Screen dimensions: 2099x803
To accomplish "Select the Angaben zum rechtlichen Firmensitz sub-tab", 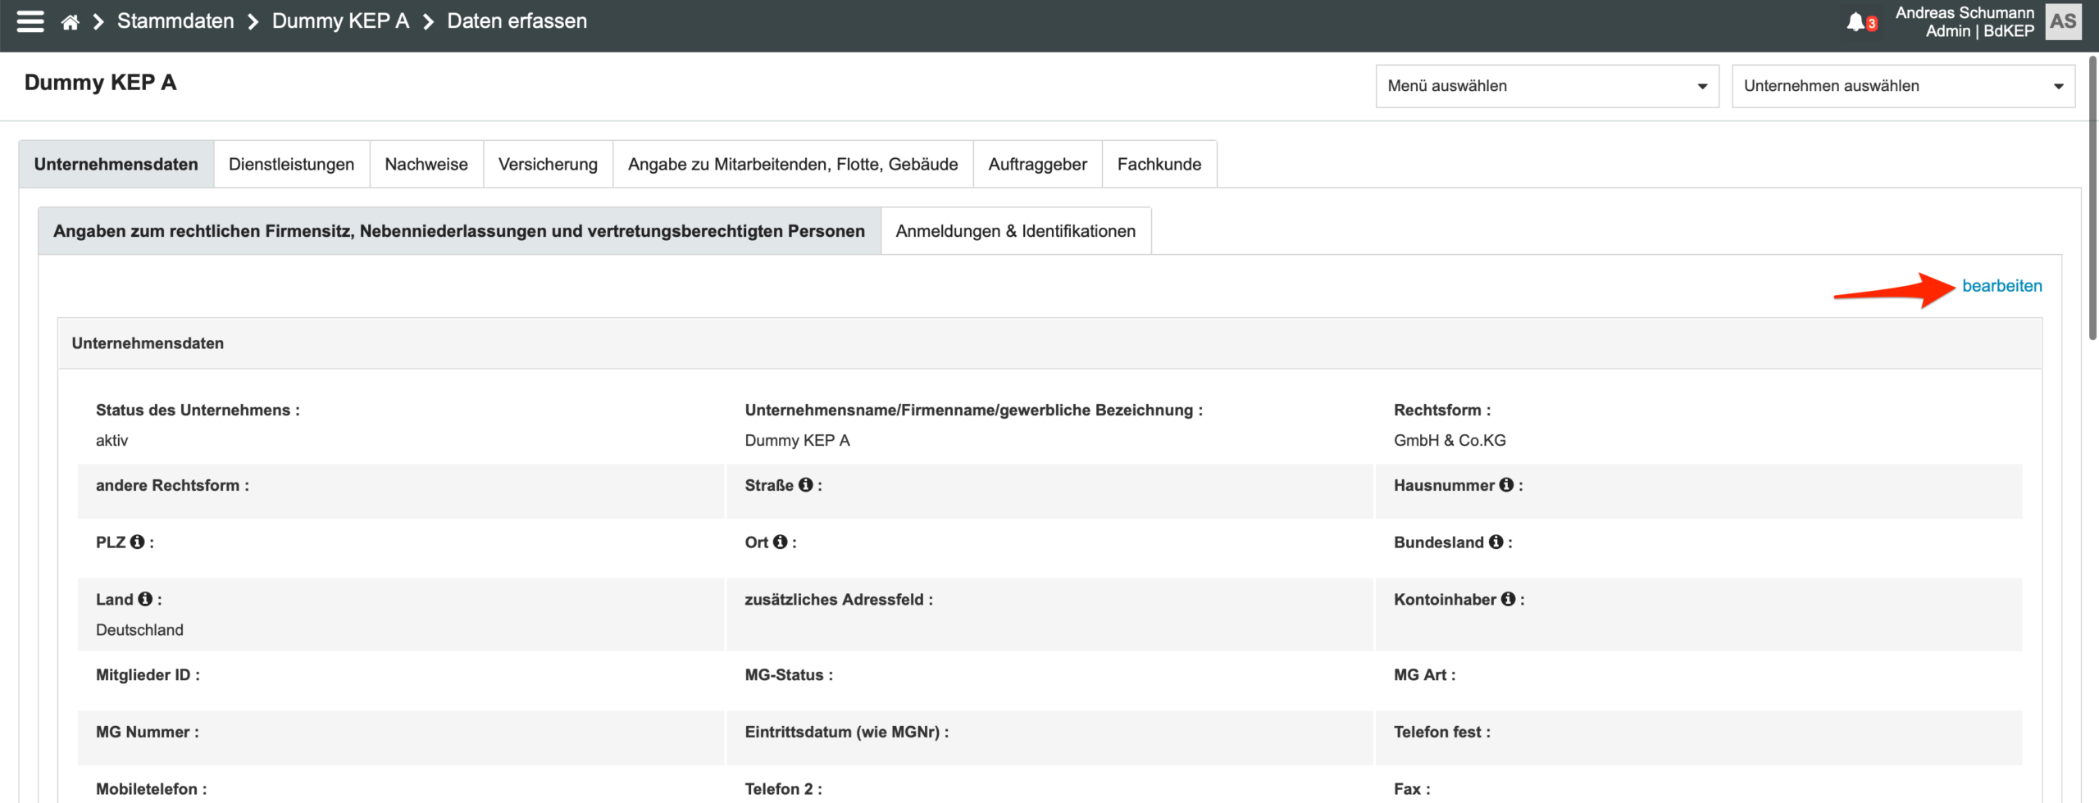I will coord(459,231).
